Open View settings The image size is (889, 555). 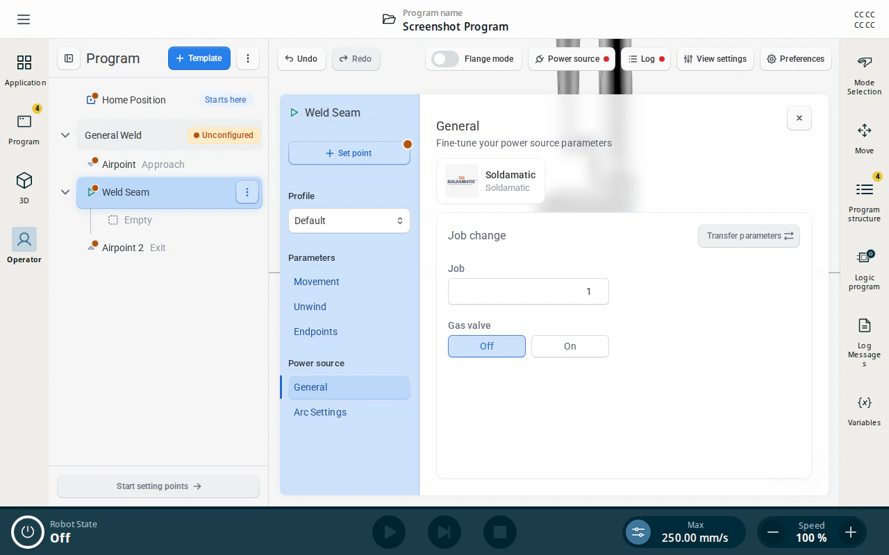coord(715,59)
